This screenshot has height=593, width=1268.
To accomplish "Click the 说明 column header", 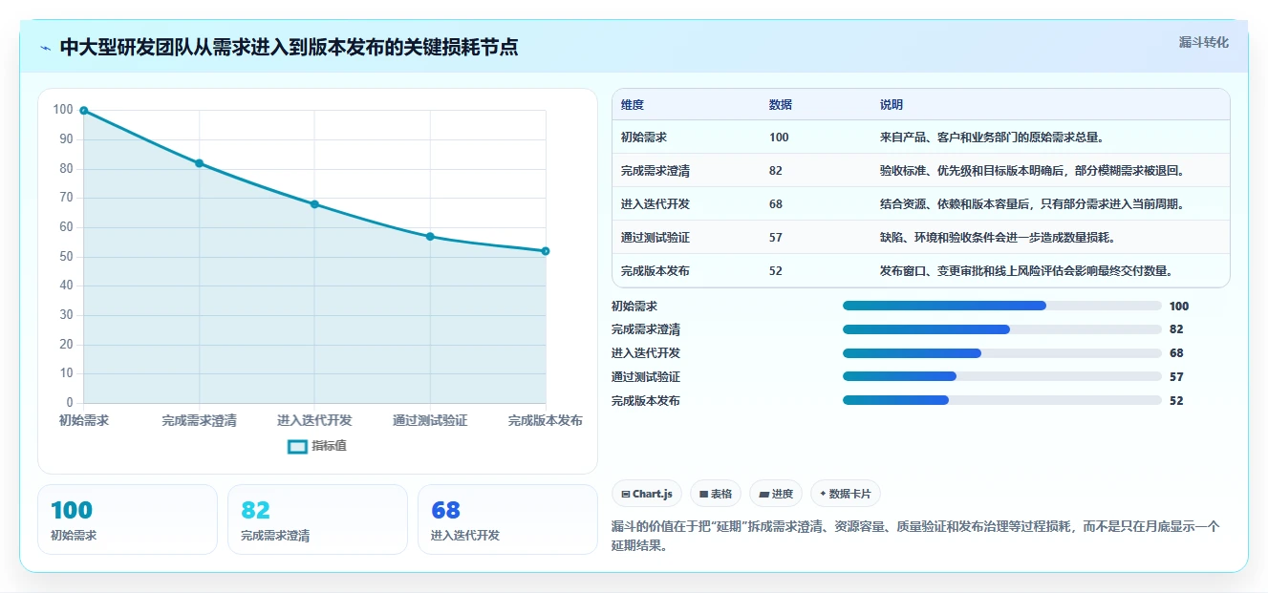I will click(x=891, y=105).
